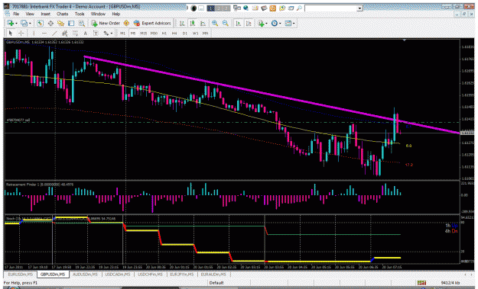478x289 pixels.
Task: Expand the New Chart dropdown arrow
Action: click(16, 24)
